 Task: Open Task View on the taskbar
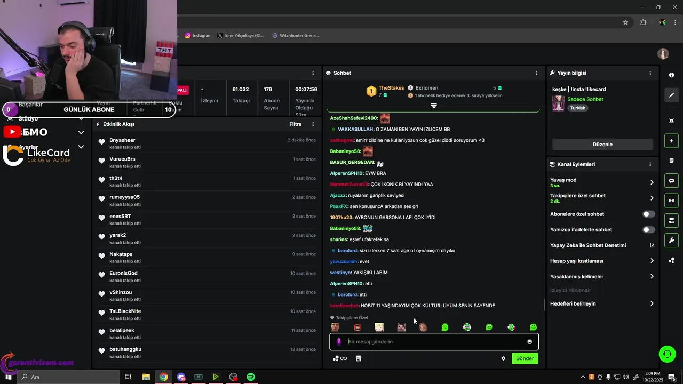(x=128, y=377)
